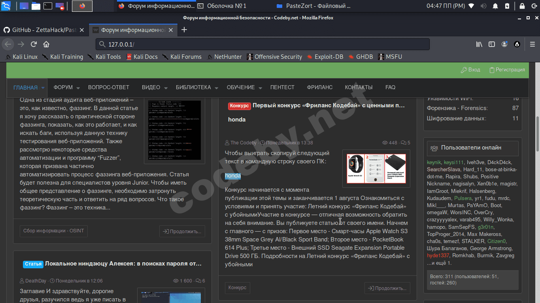This screenshot has width=540, height=303.
Task: Click the Регистрация sign-up link
Action: click(x=507, y=70)
